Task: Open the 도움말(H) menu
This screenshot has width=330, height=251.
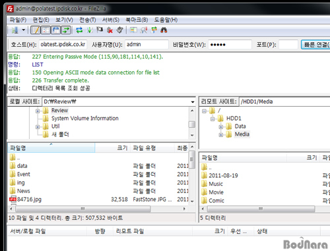Action: pyautogui.click(x=166, y=20)
